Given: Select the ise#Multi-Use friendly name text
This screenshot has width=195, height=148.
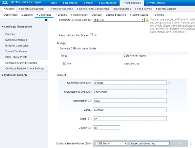Looking at the screenshot, I should pos(131,64).
